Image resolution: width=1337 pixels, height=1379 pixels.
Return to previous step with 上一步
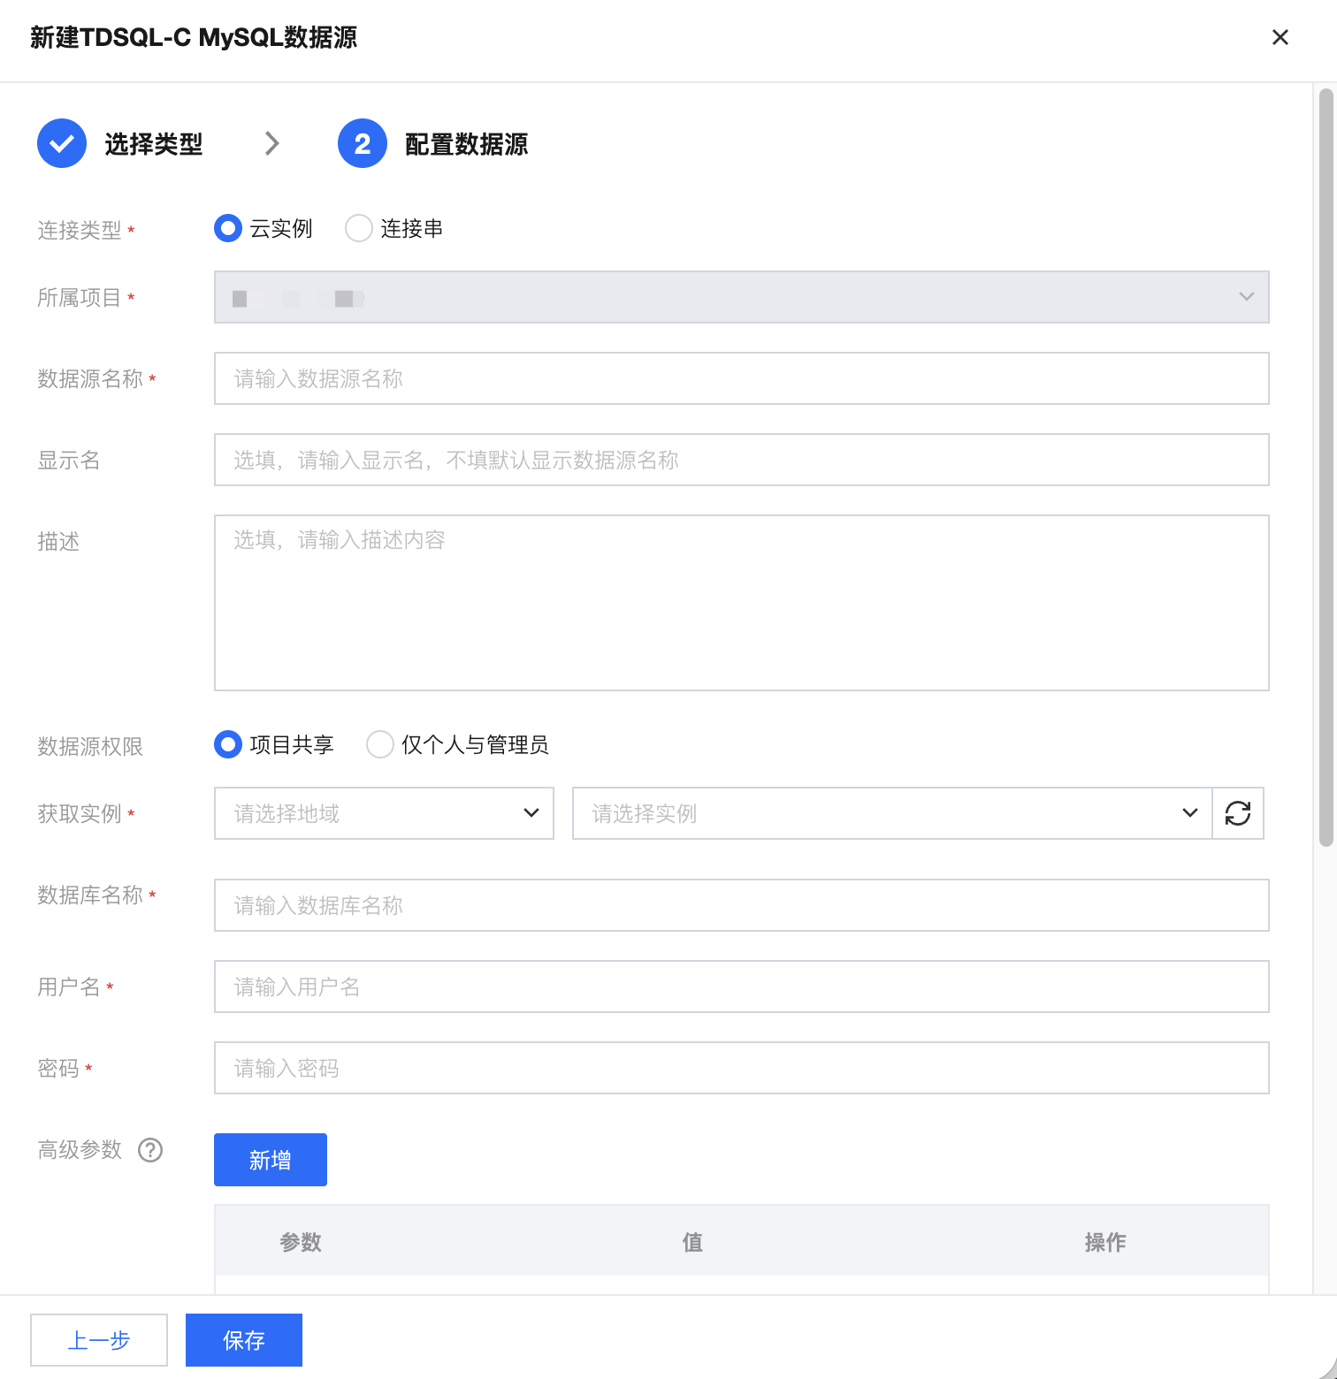pyautogui.click(x=99, y=1340)
